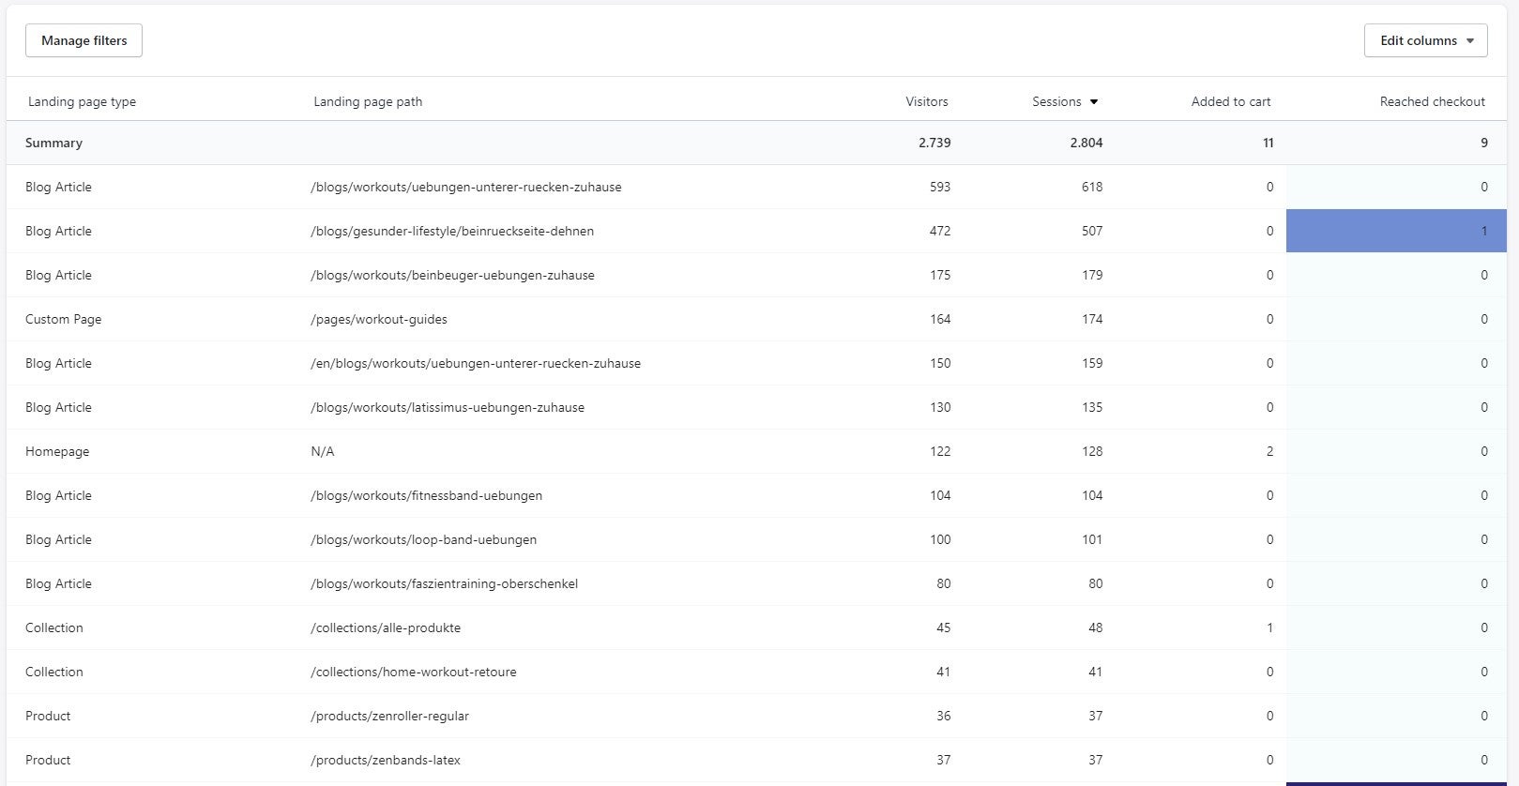Select the Landing page type header
This screenshot has width=1519, height=786.
click(x=82, y=101)
